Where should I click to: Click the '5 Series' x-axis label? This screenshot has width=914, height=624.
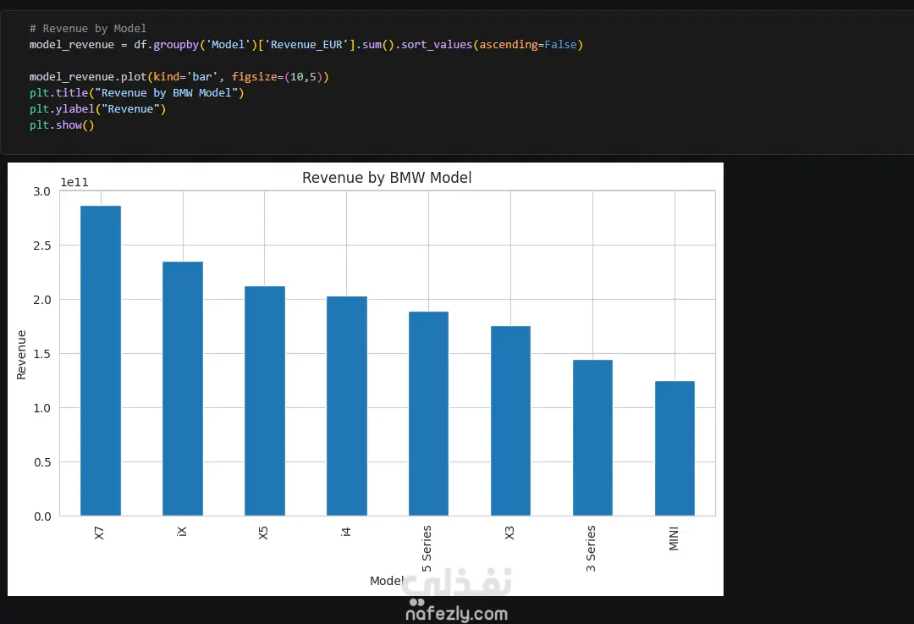(427, 549)
